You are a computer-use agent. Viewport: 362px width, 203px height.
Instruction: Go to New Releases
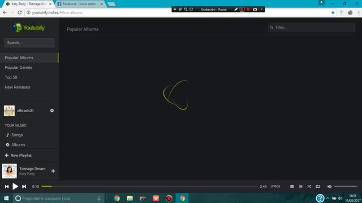point(18,87)
